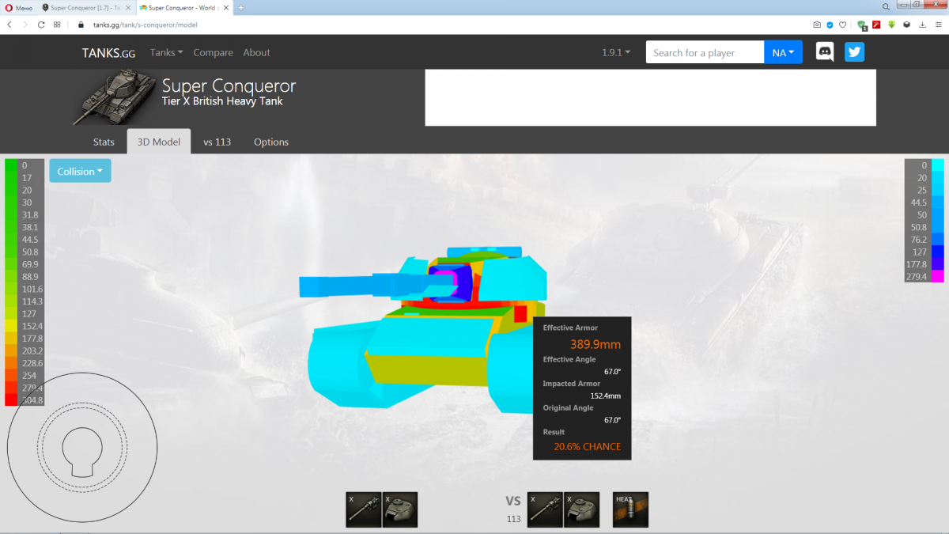The width and height of the screenshot is (949, 534).
Task: Reload the page with refresh icon
Action: point(41,25)
